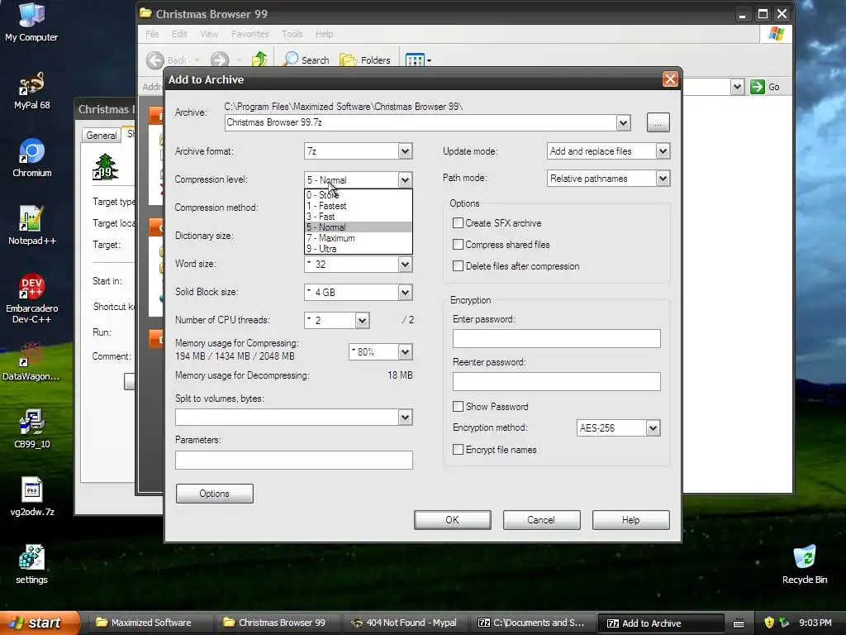Select 7 - Maximum compression level

click(359, 238)
